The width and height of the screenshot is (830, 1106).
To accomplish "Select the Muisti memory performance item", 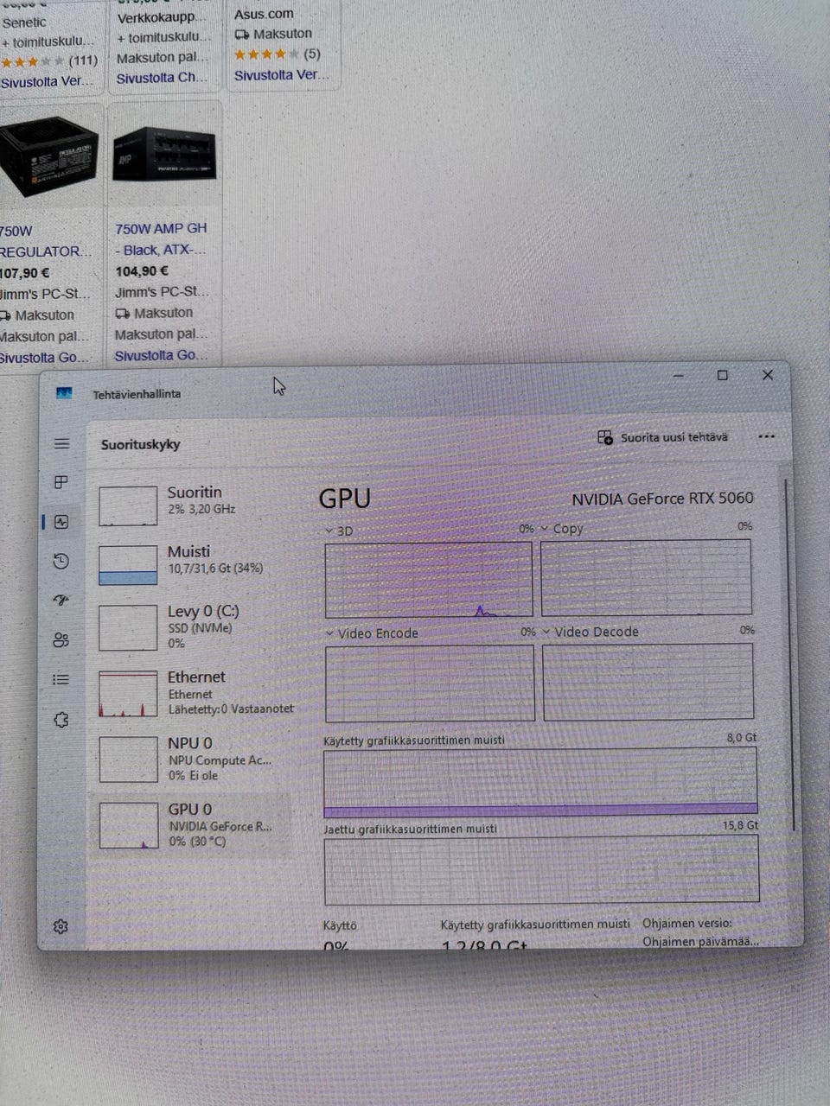I will click(191, 564).
